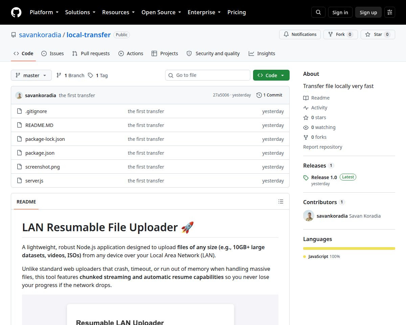Expand the Platform menu
Viewport: 406px width, 325px height.
tap(44, 12)
